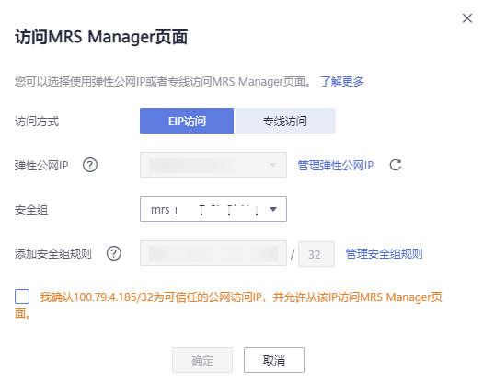
Task: Open the 管理弹性公网IP link
Action: (x=336, y=166)
